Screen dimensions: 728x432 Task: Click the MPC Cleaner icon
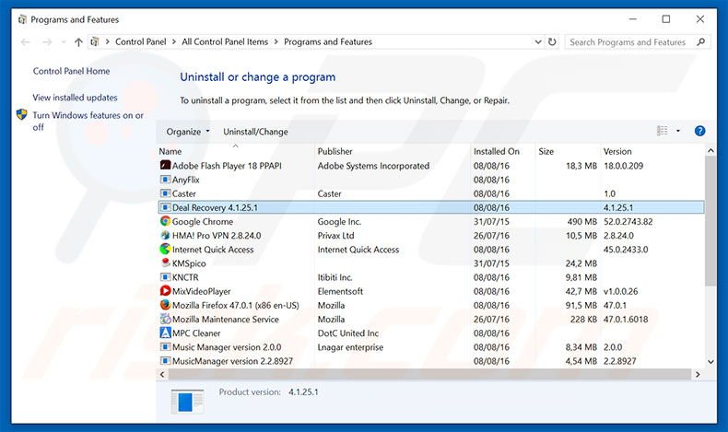coord(165,333)
